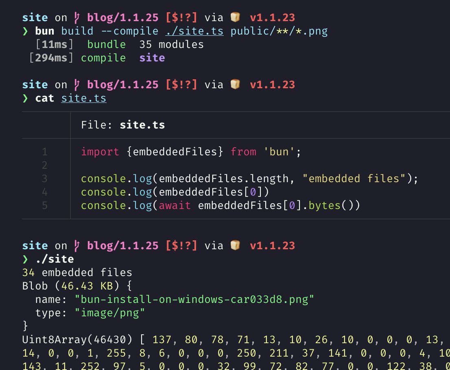Click 'Blob' in the program output
450x370 pixels.
pyautogui.click(x=35, y=286)
